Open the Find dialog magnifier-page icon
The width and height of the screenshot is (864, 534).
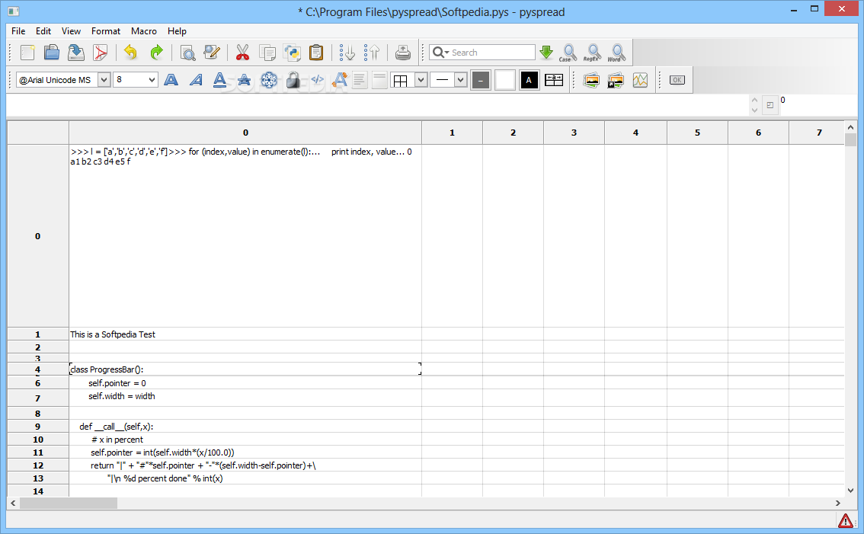[x=187, y=53]
